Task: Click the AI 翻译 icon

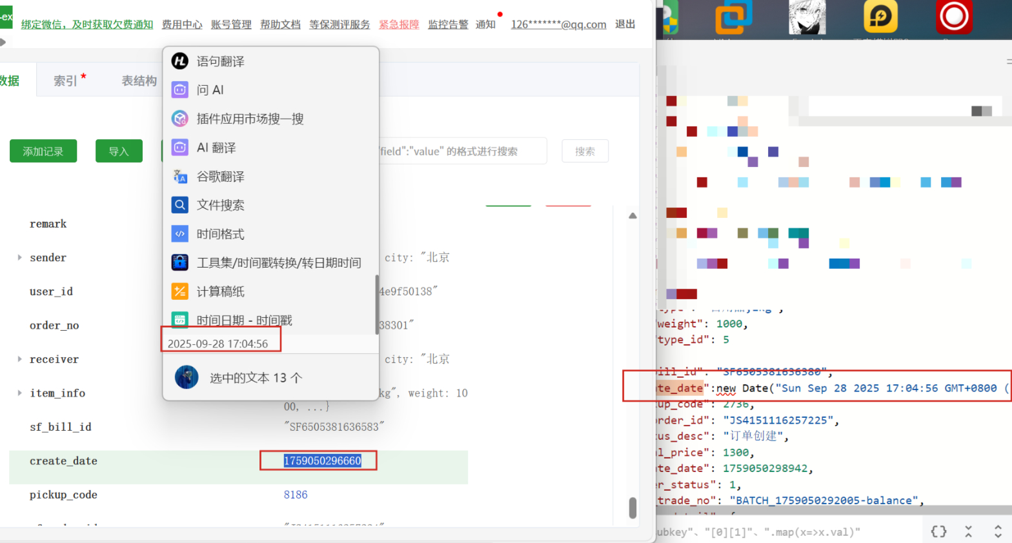Action: (x=179, y=148)
